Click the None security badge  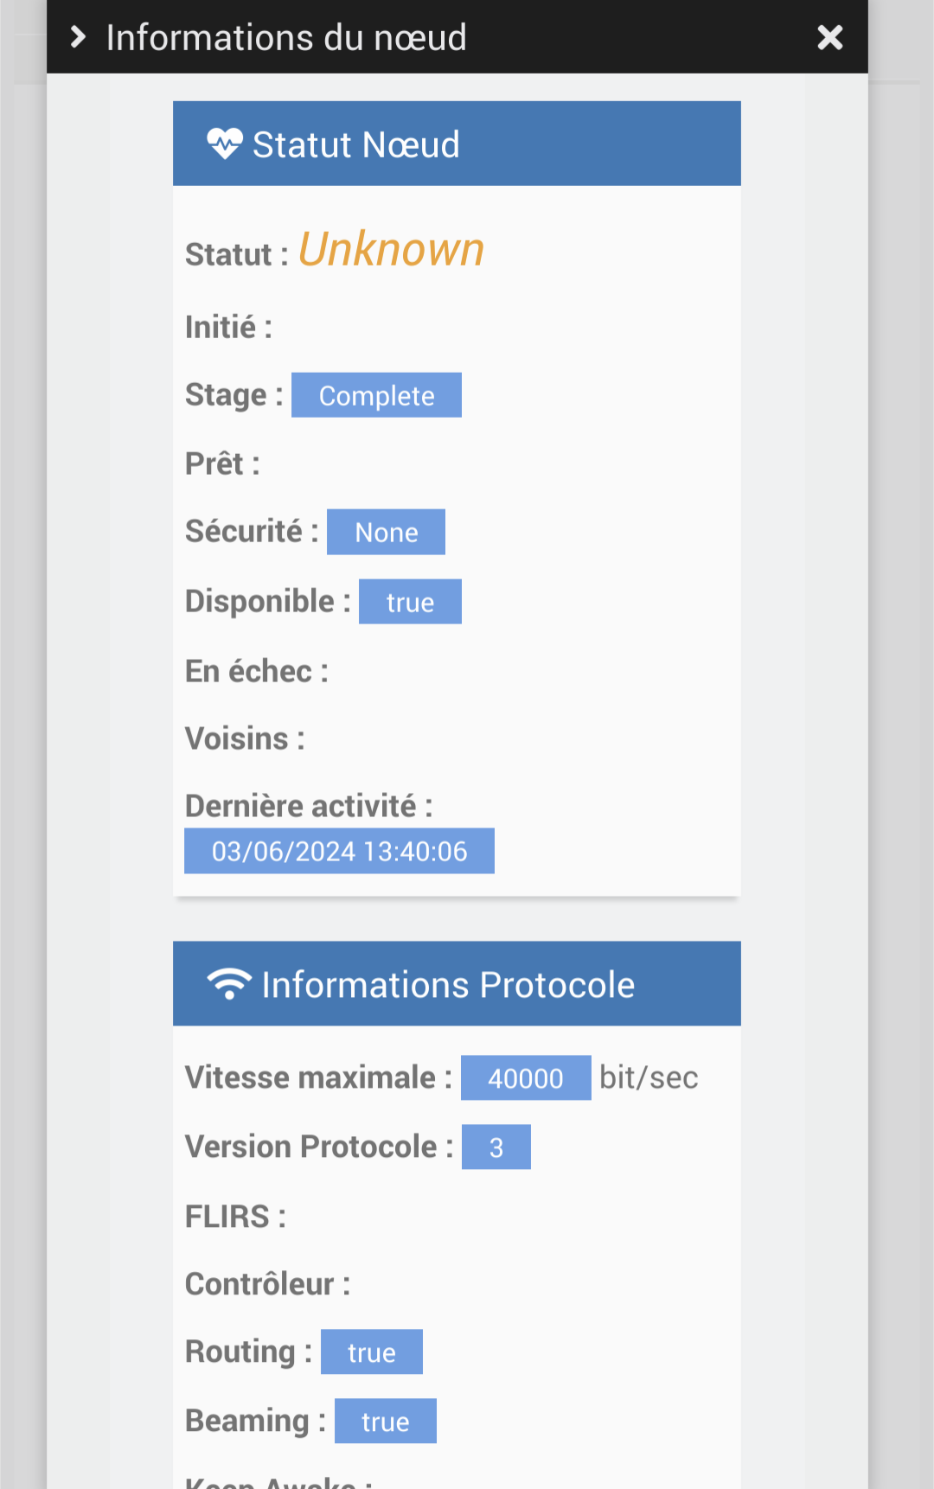[x=386, y=532]
